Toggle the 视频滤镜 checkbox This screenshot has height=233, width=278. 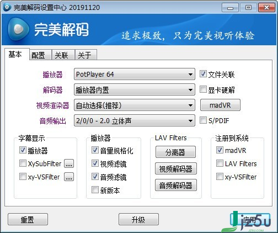[x=95, y=163]
